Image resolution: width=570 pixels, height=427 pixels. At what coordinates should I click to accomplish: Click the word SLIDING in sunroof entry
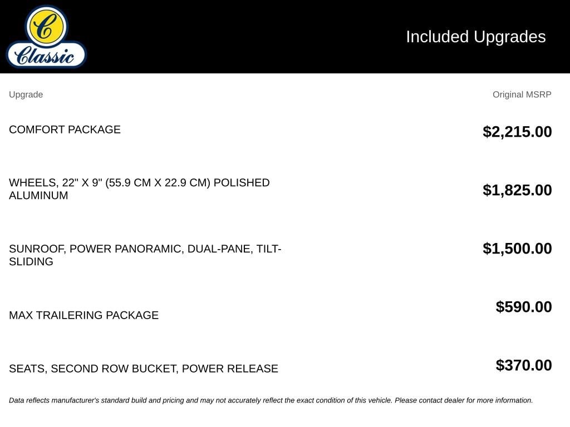(x=31, y=261)
